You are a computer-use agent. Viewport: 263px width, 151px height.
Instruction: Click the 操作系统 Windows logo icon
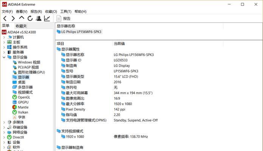9,47
